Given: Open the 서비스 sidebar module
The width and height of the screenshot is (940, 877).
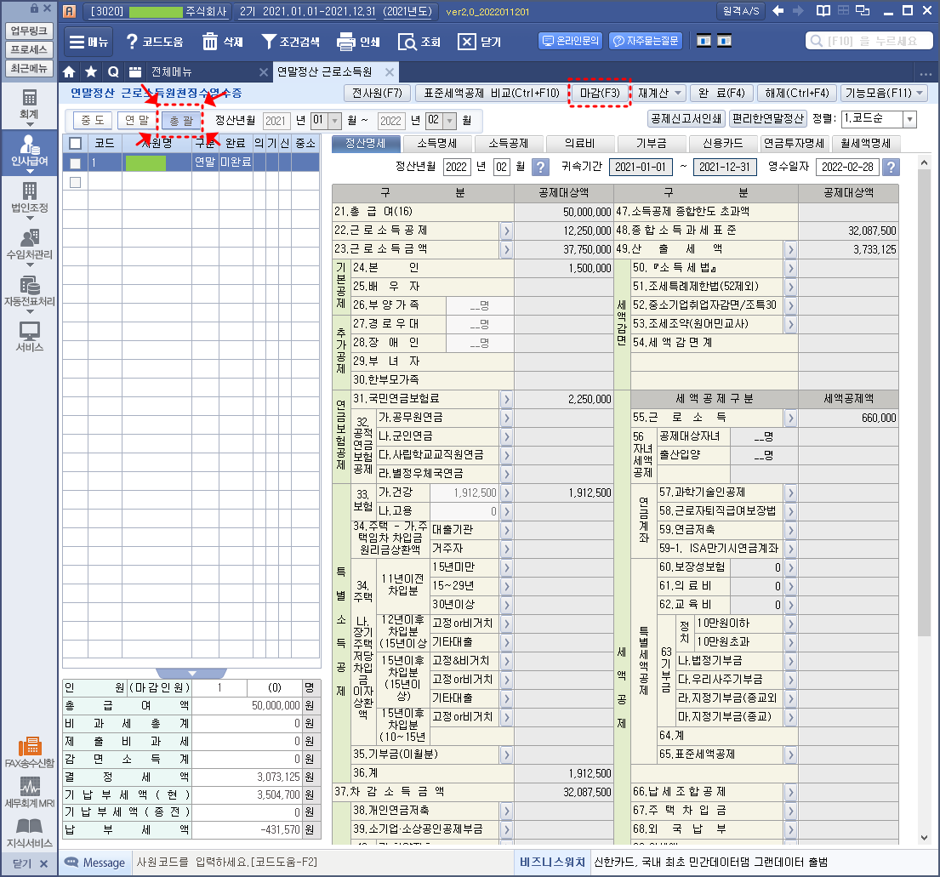Looking at the screenshot, I should [x=30, y=336].
